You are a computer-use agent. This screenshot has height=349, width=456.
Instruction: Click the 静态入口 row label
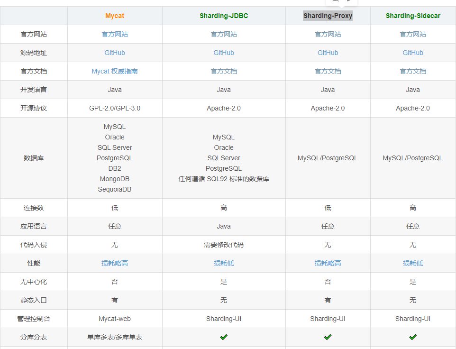(x=34, y=300)
